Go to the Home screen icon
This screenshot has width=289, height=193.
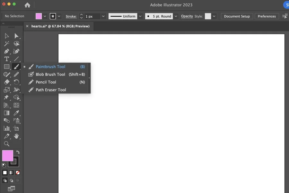(27, 5)
